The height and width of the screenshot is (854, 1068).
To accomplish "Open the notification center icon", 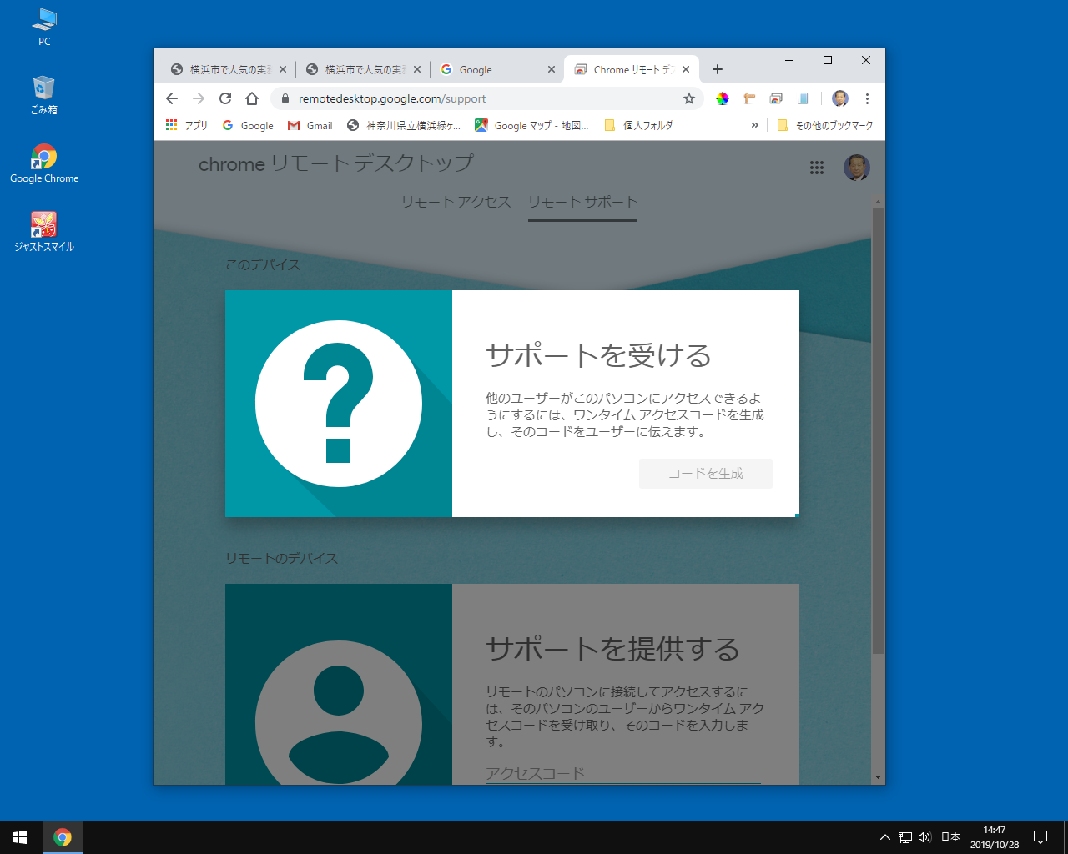I will pos(1040,837).
